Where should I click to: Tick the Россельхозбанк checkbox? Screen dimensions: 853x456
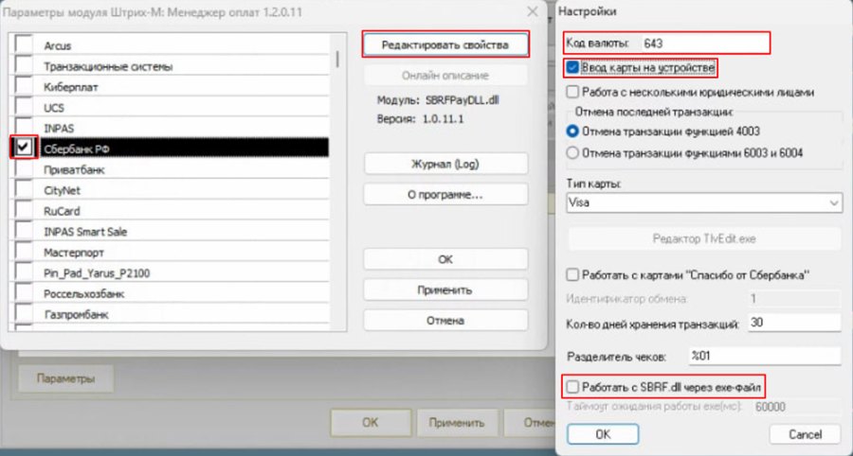click(24, 293)
